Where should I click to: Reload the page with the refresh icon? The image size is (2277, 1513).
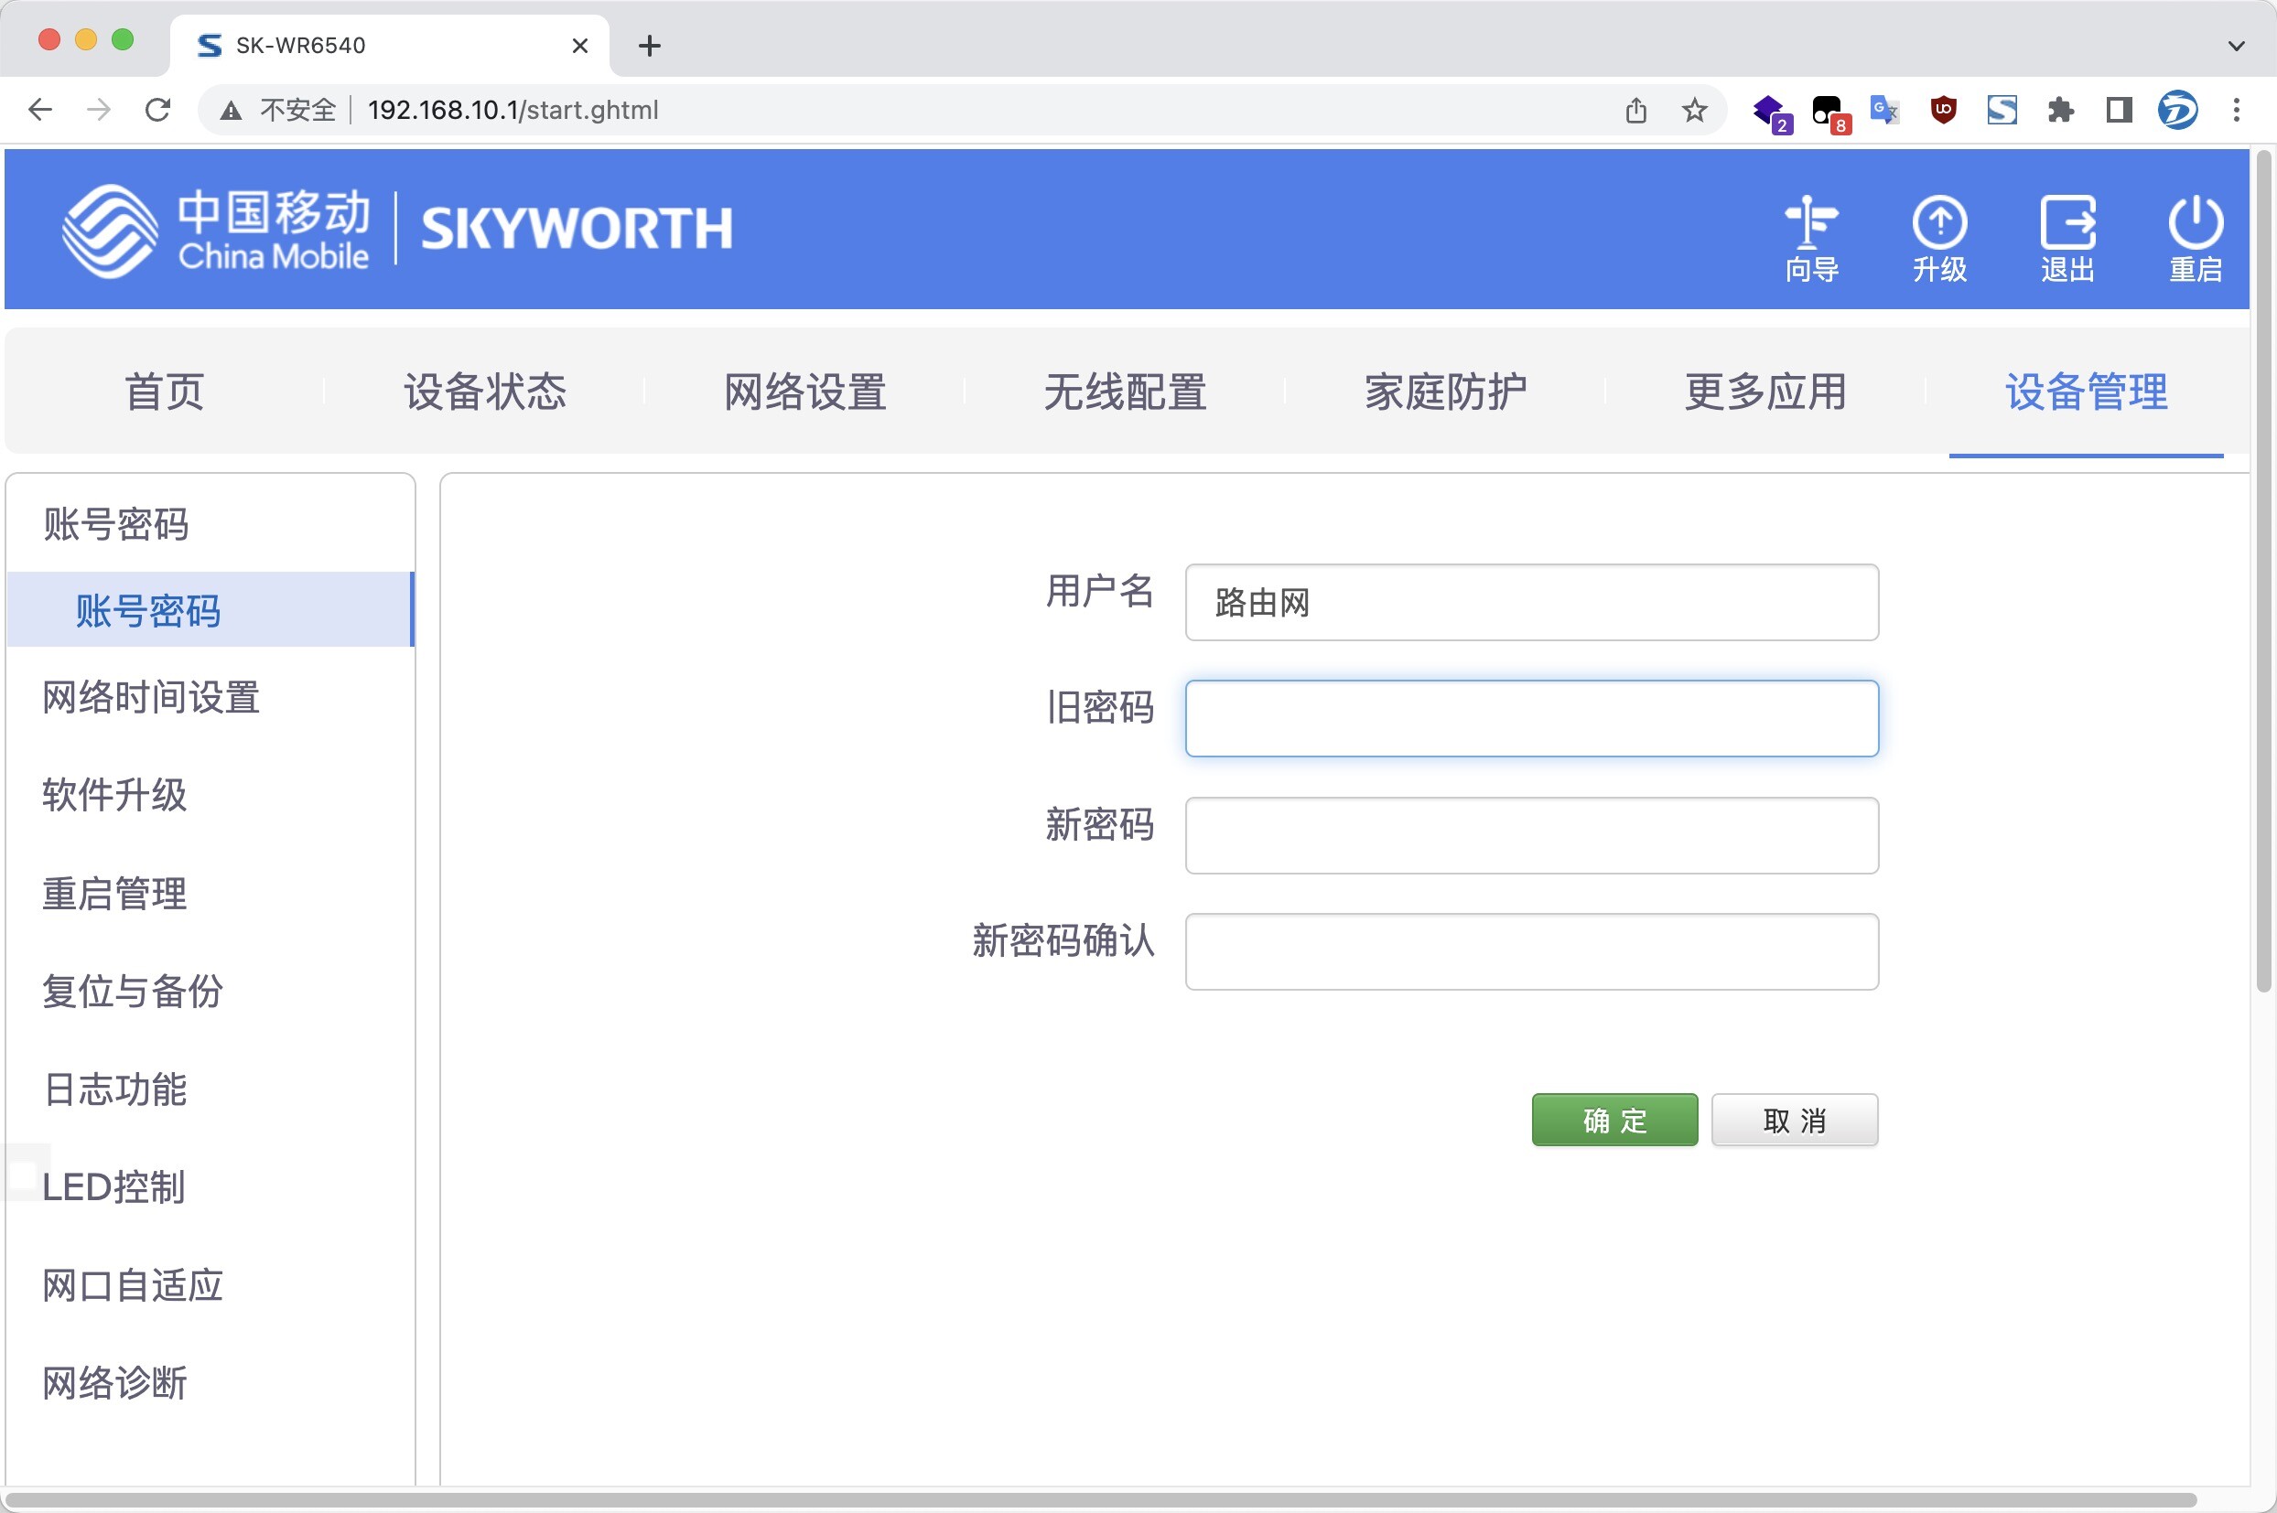157,109
